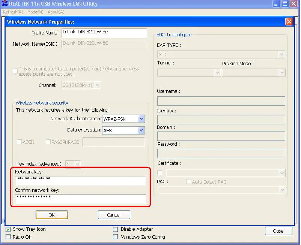The width and height of the screenshot is (301, 245).
Task: Enable Windows Zero Config checkbox
Action: [x=116, y=237]
